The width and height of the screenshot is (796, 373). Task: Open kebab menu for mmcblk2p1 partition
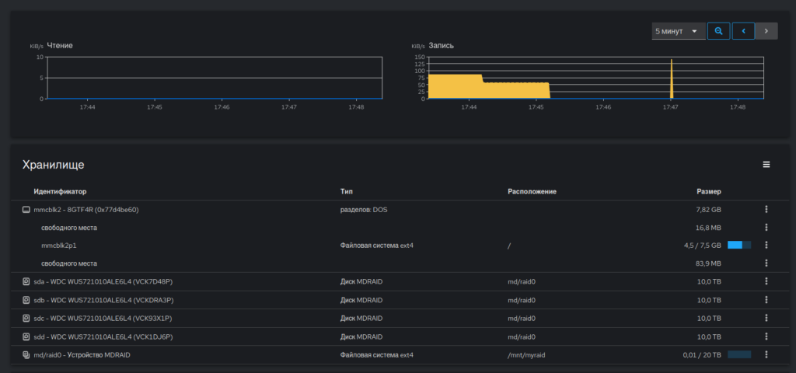click(x=766, y=245)
